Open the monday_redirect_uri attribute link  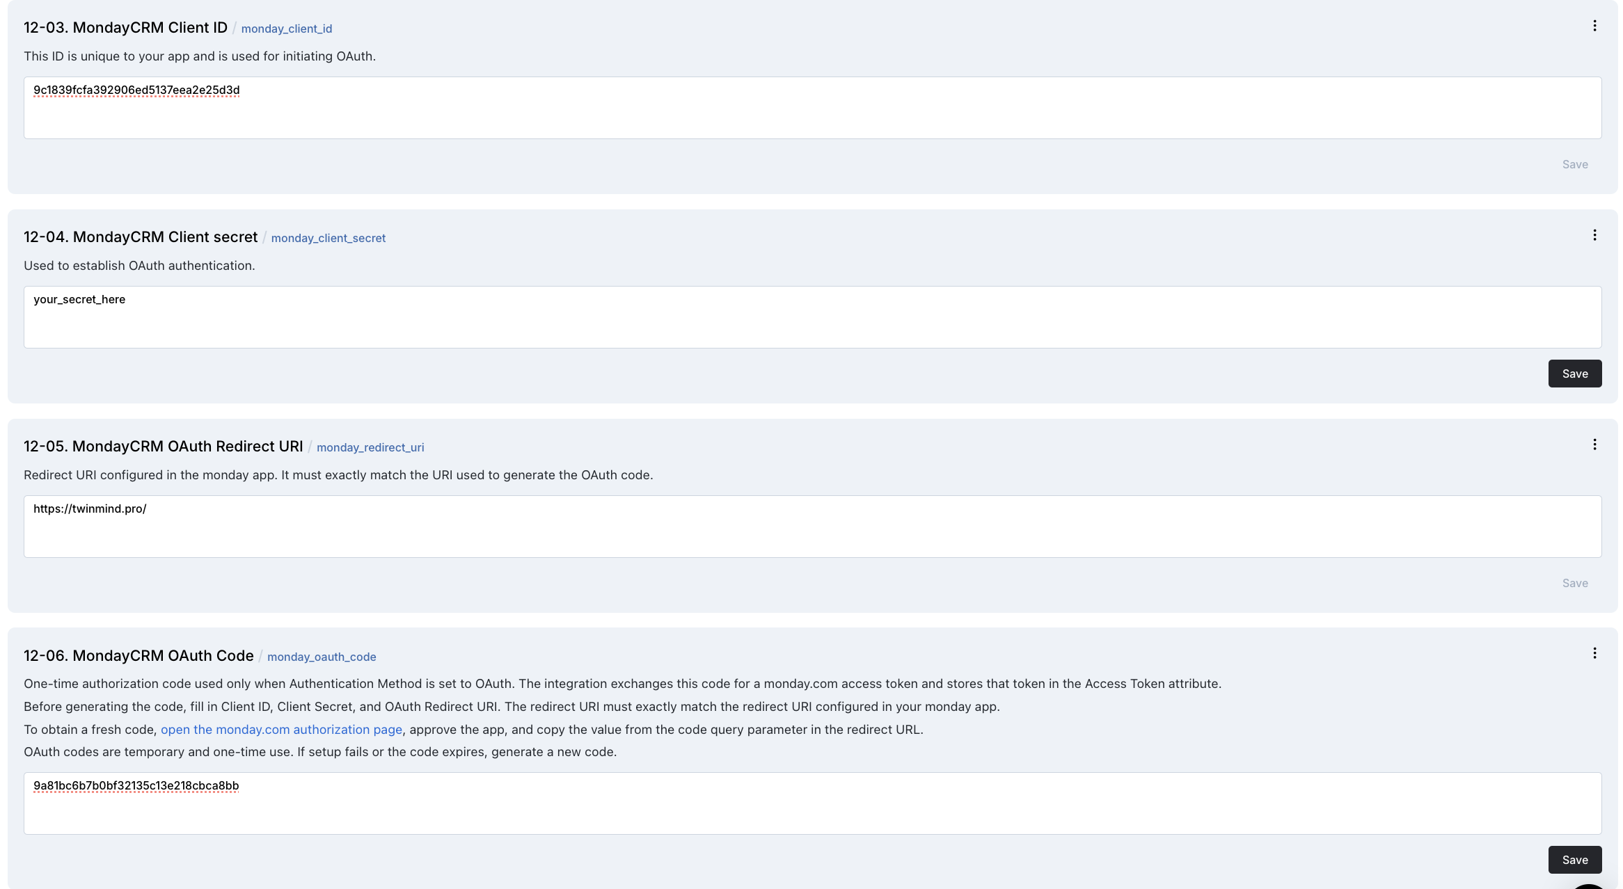[370, 447]
